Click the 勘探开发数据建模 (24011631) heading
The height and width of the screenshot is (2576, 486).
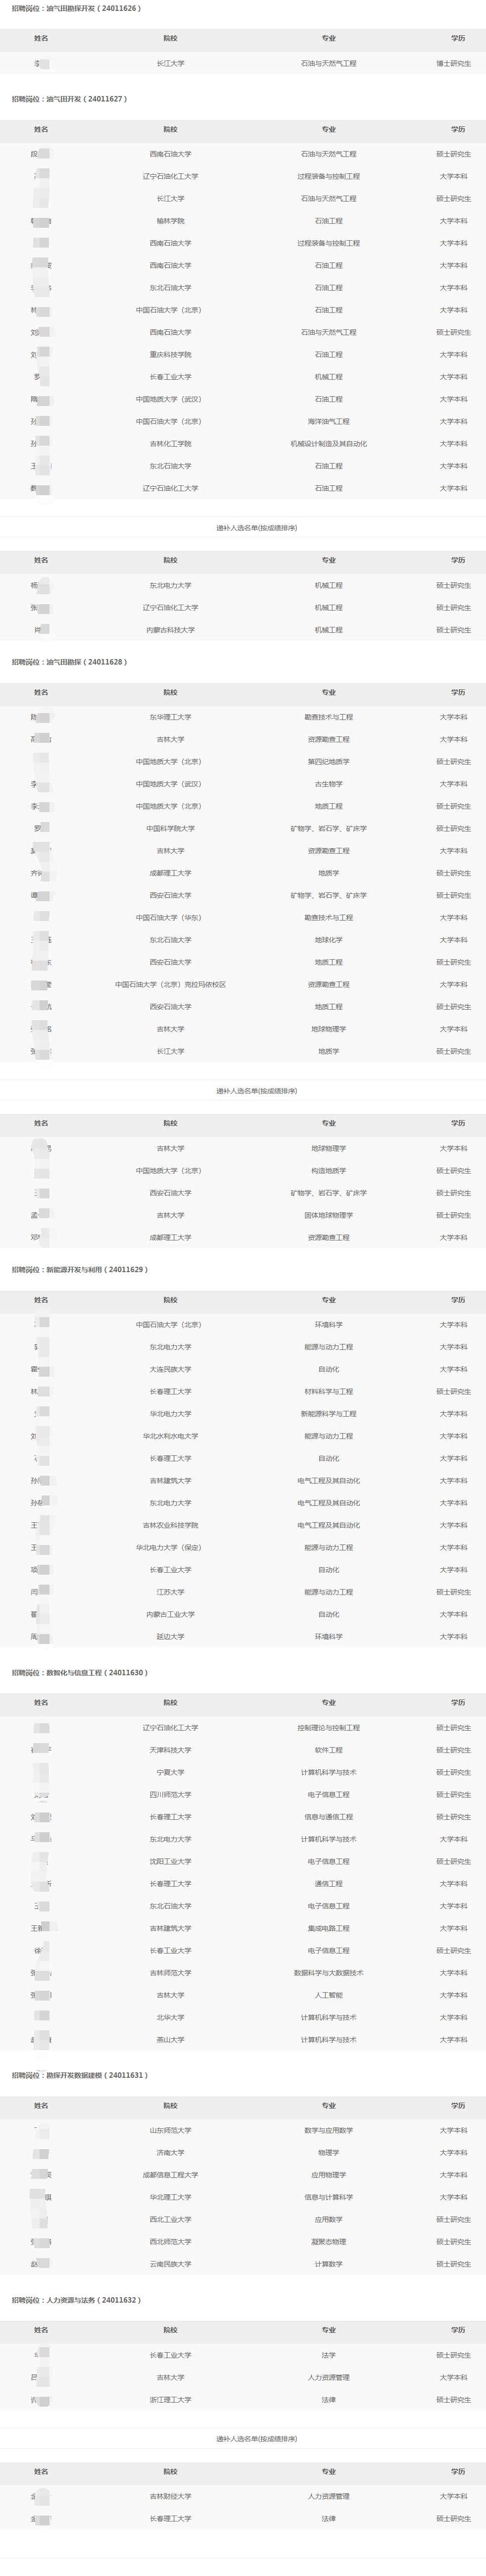[79, 2076]
